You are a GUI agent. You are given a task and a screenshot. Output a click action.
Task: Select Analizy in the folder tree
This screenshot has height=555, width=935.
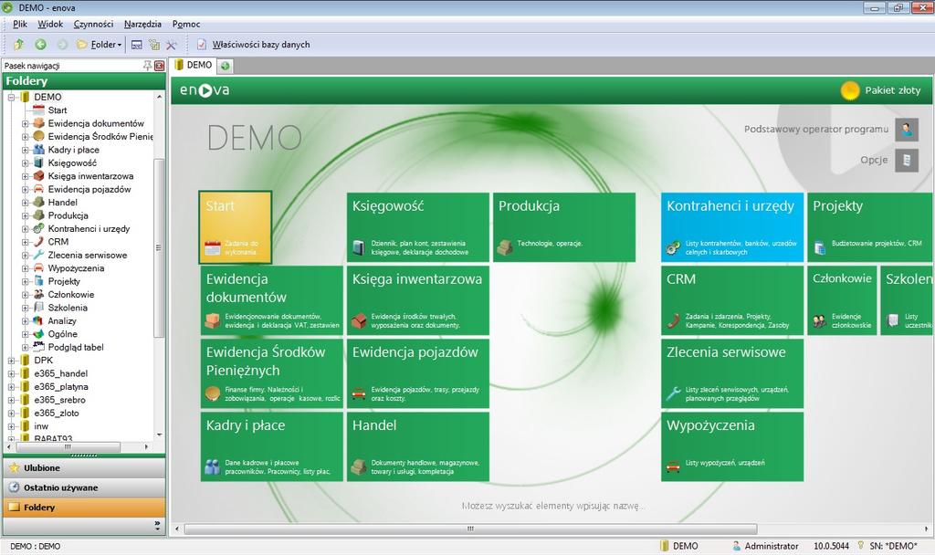point(62,320)
